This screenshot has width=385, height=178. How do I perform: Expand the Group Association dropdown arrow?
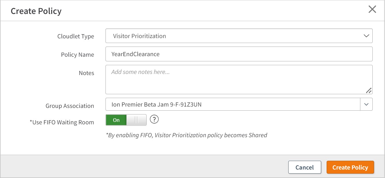(x=366, y=104)
